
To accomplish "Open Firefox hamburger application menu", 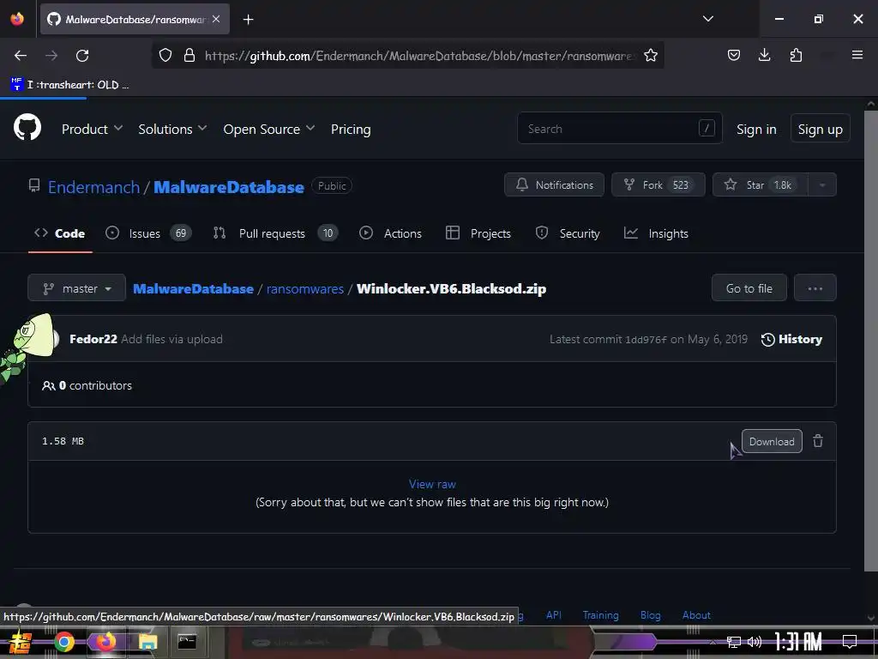I will (x=857, y=55).
